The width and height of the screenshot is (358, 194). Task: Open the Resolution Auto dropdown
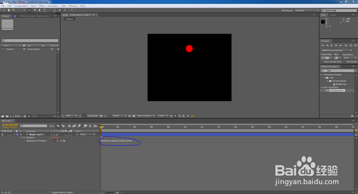350,58
